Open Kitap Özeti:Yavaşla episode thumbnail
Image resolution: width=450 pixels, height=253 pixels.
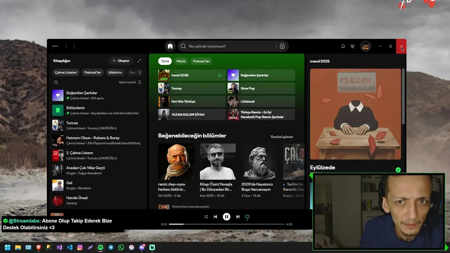[218, 162]
